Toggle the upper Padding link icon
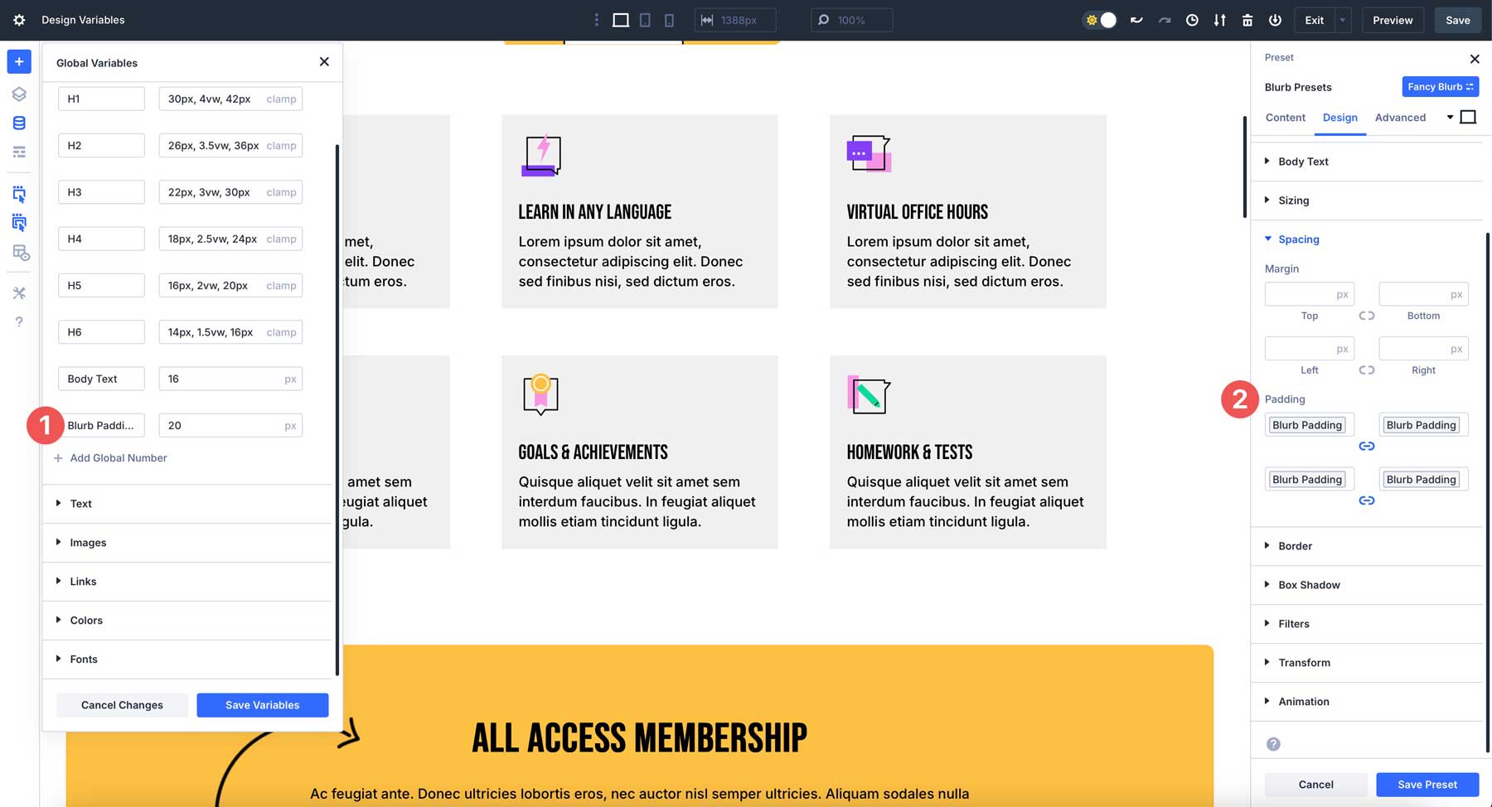The height and width of the screenshot is (807, 1492). pos(1367,447)
